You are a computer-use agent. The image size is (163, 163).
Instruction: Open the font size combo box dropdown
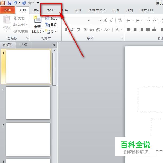[100, 20]
